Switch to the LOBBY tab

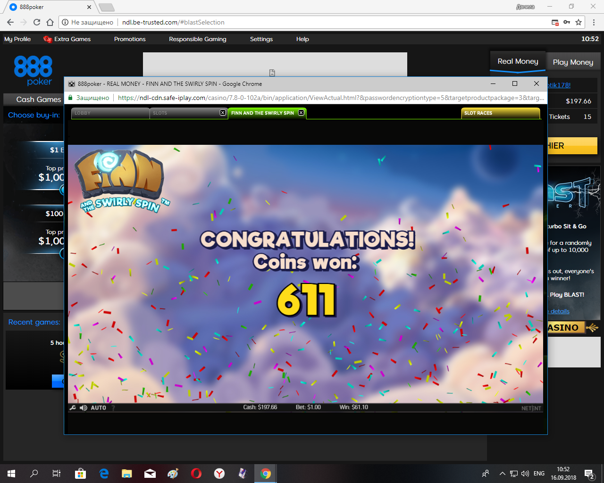click(x=109, y=113)
